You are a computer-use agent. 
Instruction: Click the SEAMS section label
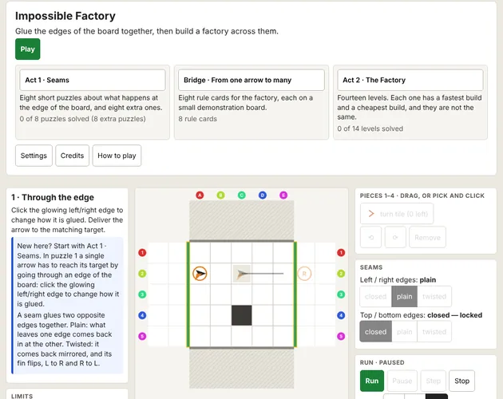[x=371, y=267]
